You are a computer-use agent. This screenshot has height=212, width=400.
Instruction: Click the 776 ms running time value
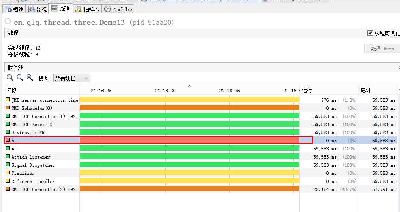tap(329, 100)
